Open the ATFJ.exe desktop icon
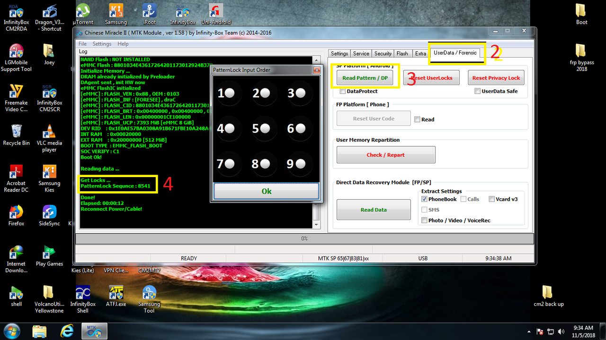Image resolution: width=606 pixels, height=340 pixels. click(116, 296)
